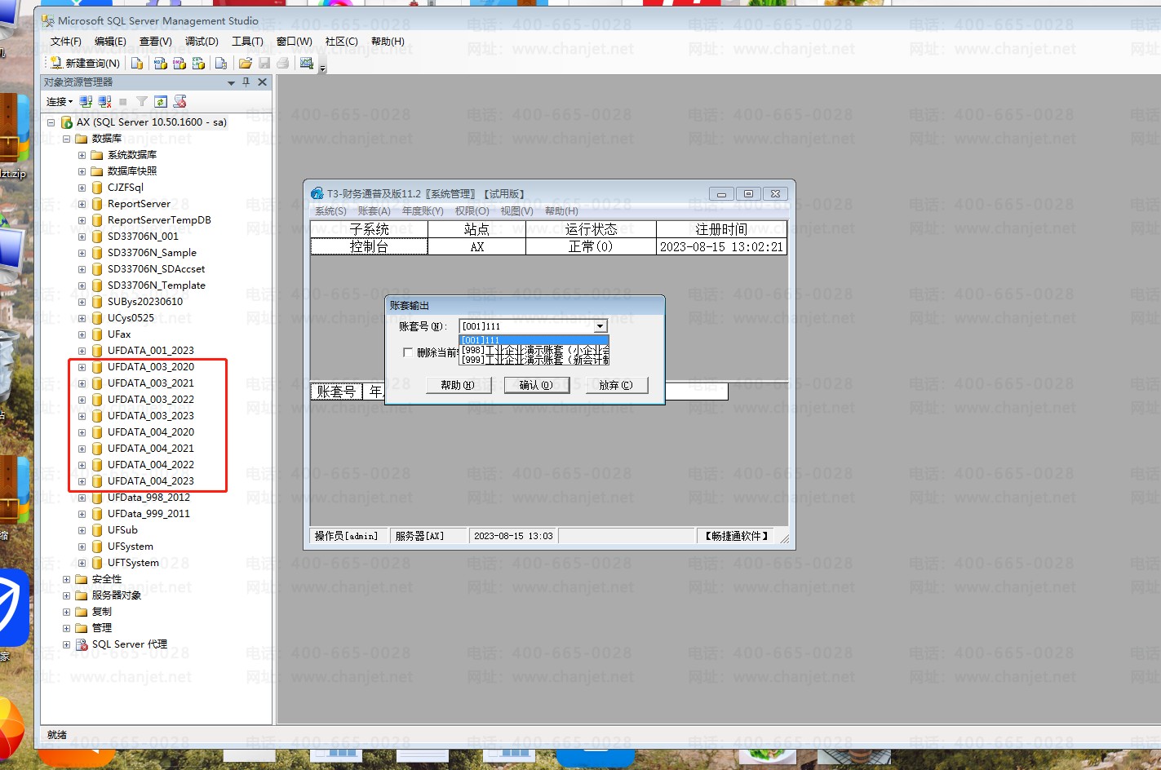Collapse the 数据库 folder node

tap(66, 139)
